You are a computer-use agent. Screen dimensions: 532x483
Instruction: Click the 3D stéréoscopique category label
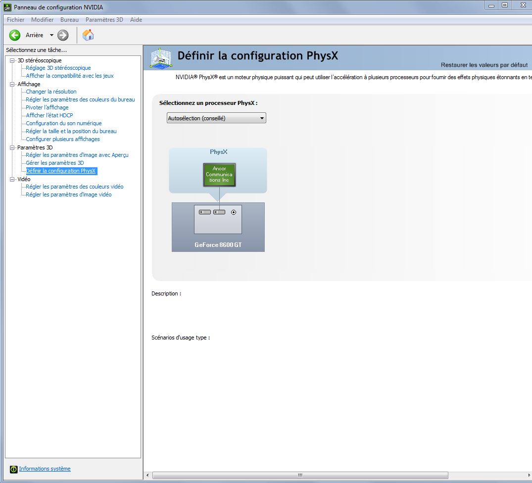[x=40, y=60]
